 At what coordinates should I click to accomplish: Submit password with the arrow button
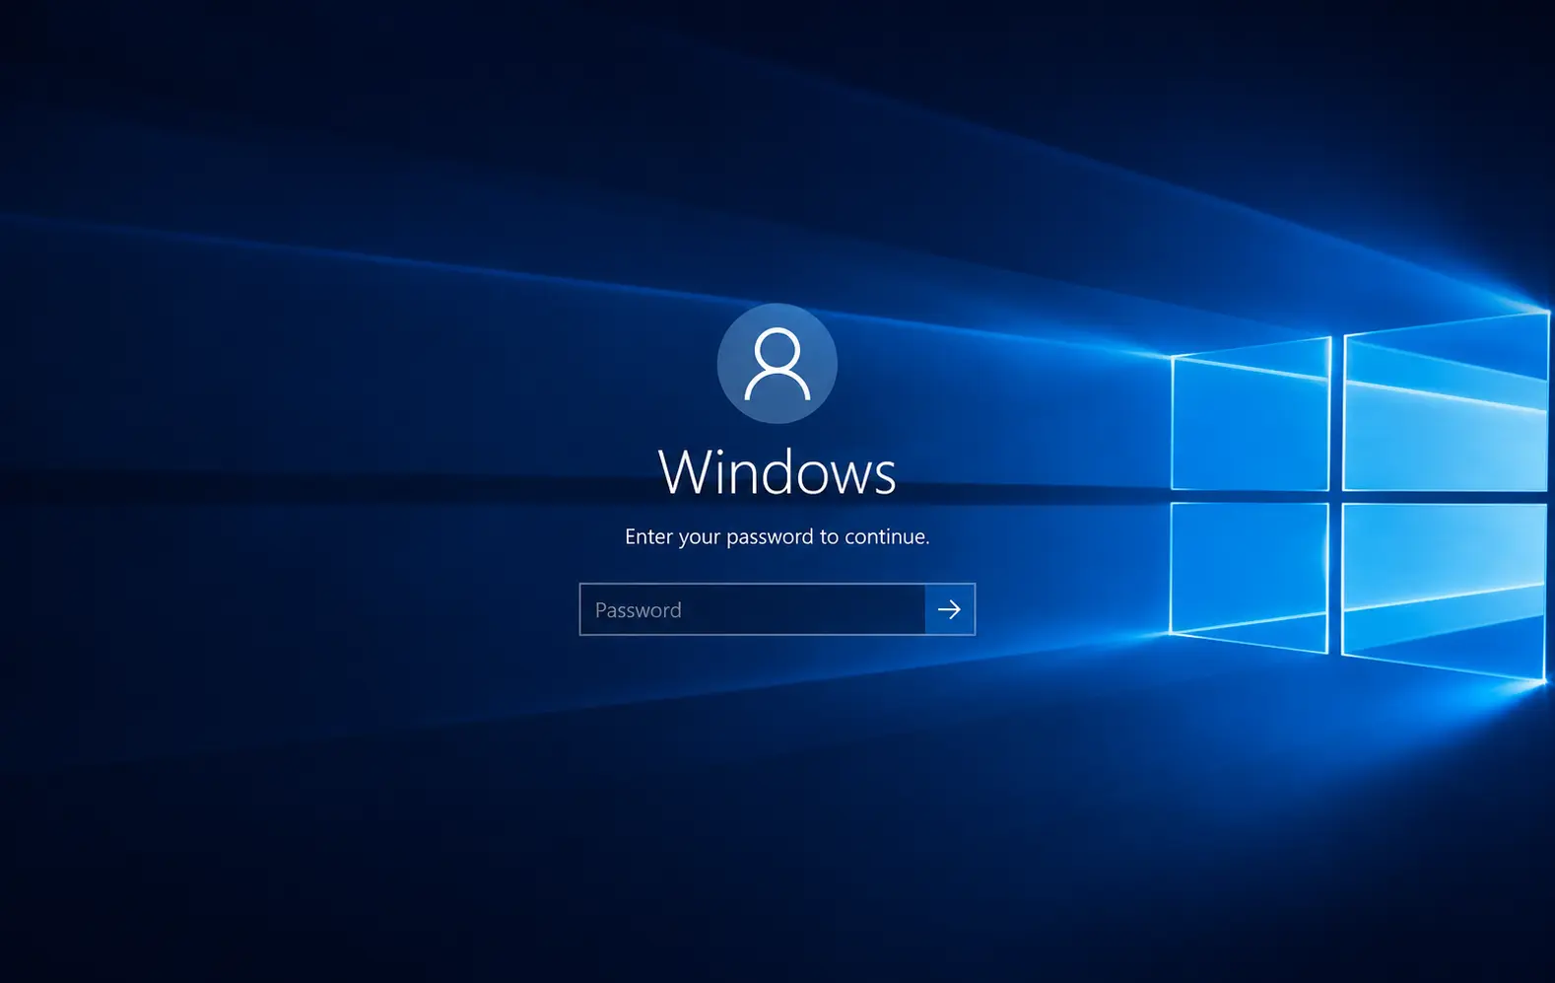click(950, 609)
